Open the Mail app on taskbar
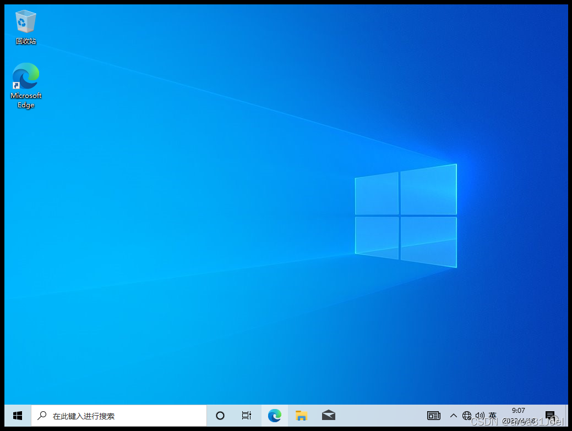The width and height of the screenshot is (572, 431). pyautogui.click(x=328, y=416)
